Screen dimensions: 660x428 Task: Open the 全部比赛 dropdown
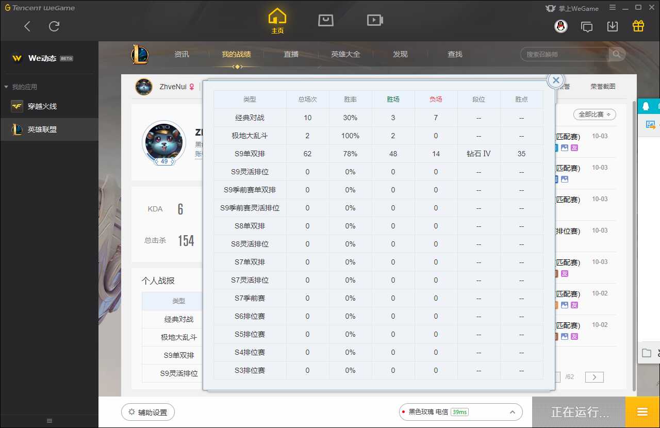pos(595,114)
